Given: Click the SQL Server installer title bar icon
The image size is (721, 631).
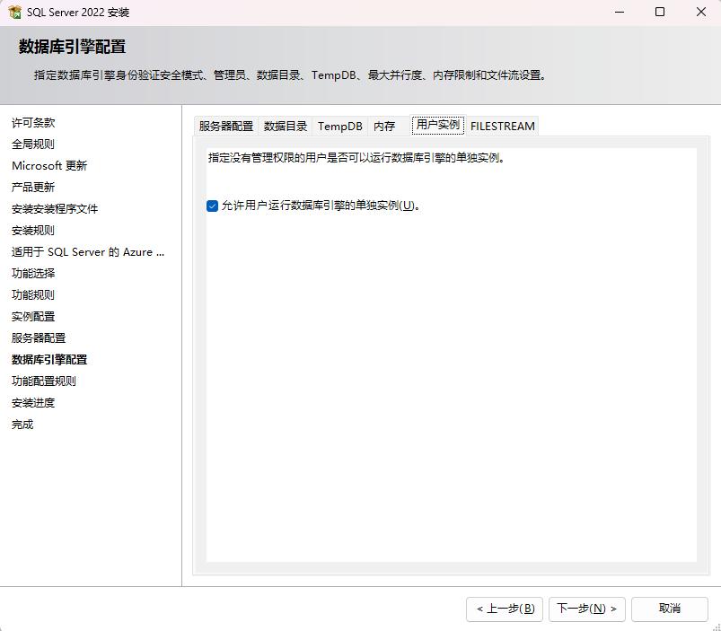Looking at the screenshot, I should click(x=15, y=13).
